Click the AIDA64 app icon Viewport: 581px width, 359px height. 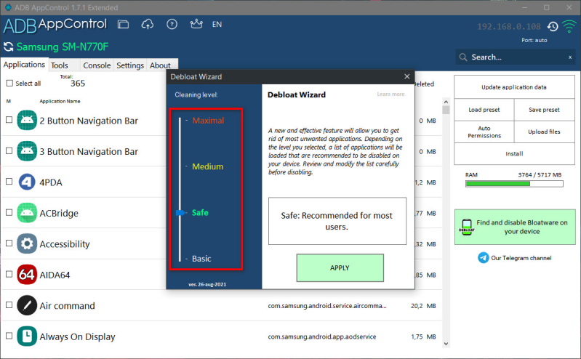coord(27,275)
